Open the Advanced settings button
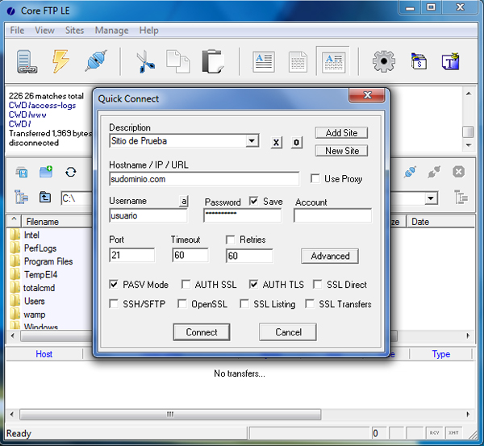This screenshot has width=484, height=446. 330,256
